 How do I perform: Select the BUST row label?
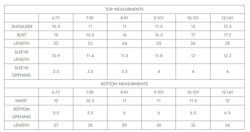point(21,35)
